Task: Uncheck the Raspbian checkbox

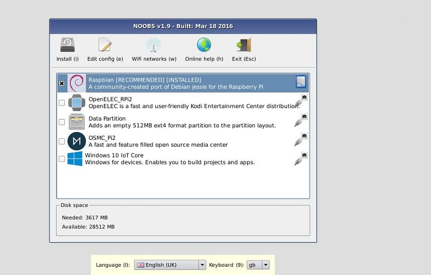Action: coord(62,83)
